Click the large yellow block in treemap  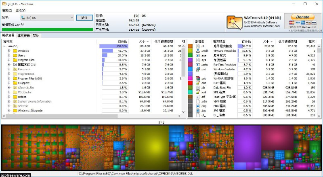point(151,147)
